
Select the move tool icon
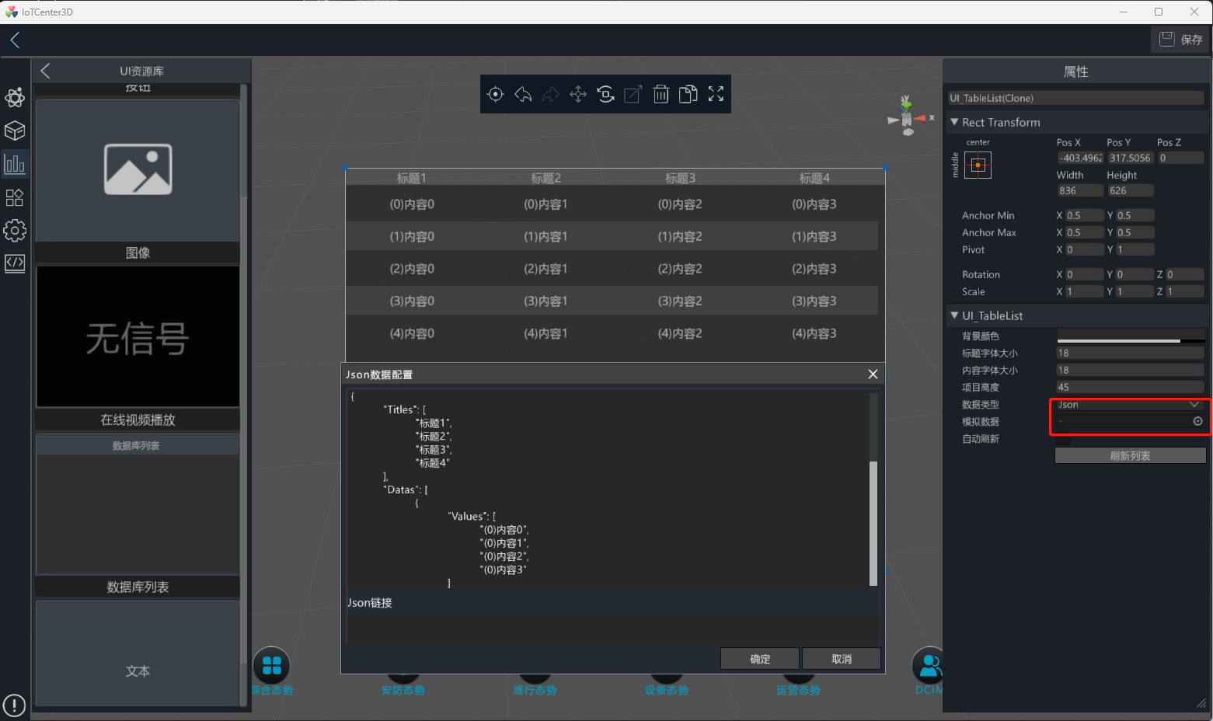(x=578, y=94)
